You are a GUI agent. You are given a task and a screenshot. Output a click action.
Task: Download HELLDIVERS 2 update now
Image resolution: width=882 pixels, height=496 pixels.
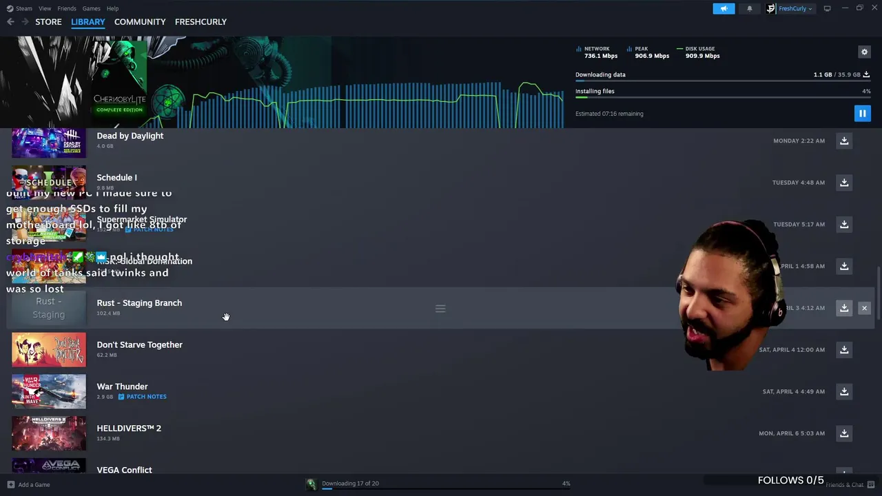pos(844,433)
